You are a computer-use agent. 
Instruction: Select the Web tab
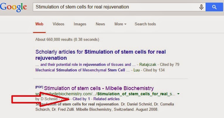(x=39, y=24)
